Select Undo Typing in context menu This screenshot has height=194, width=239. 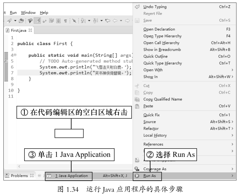pyautogui.click(x=184, y=7)
